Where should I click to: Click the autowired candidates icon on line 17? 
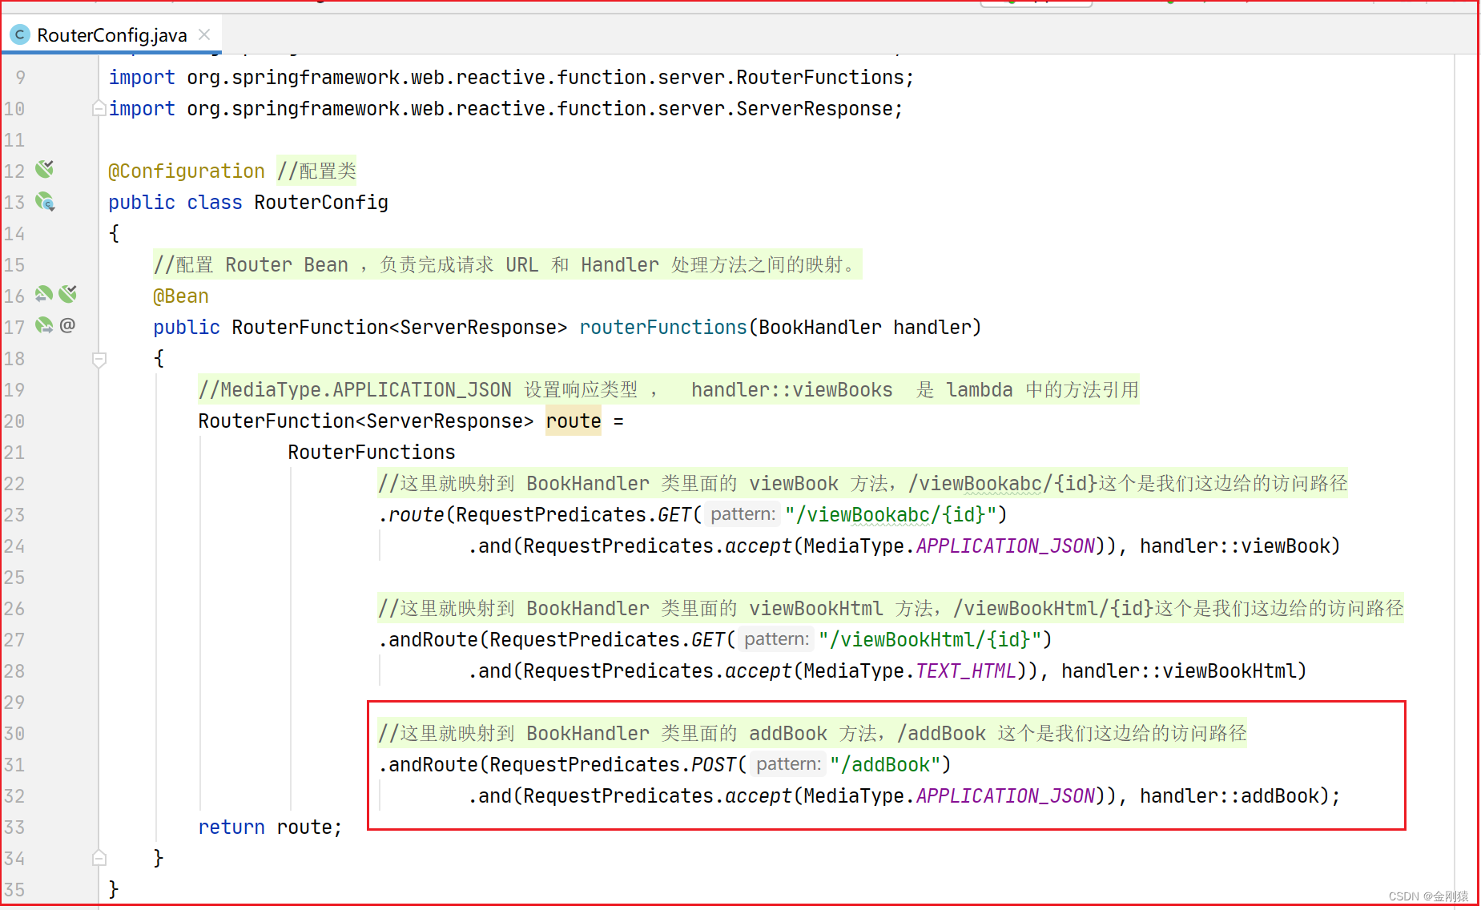(44, 325)
